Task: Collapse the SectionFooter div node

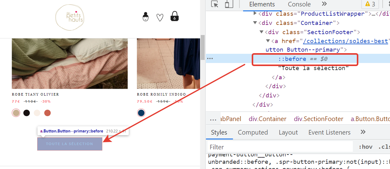Action: coord(261,32)
